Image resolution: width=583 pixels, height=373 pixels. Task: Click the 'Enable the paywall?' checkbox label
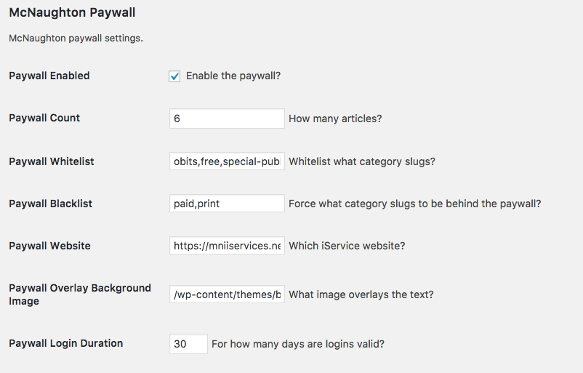[x=233, y=76]
